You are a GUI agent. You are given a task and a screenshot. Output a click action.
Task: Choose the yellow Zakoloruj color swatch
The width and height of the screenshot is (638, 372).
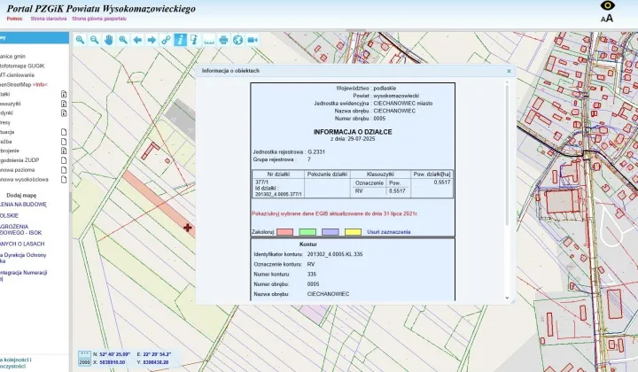tap(353, 232)
